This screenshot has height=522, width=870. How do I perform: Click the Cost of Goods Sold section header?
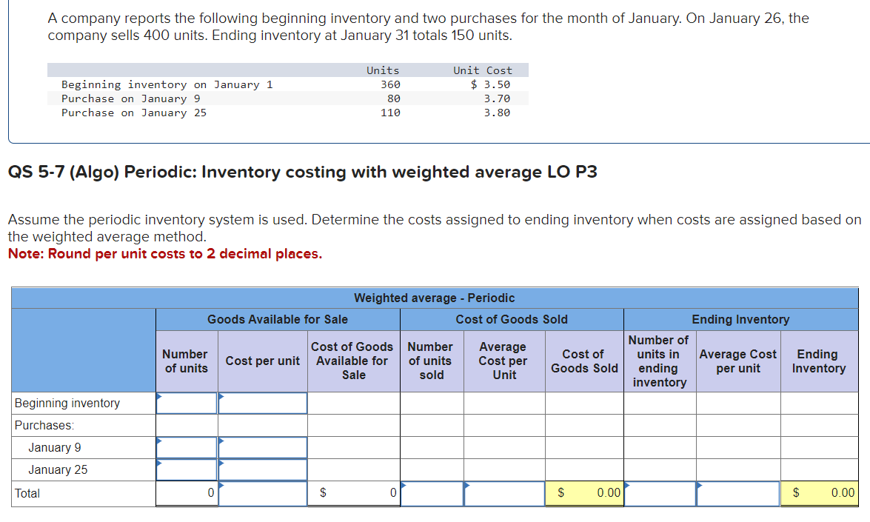(x=512, y=319)
